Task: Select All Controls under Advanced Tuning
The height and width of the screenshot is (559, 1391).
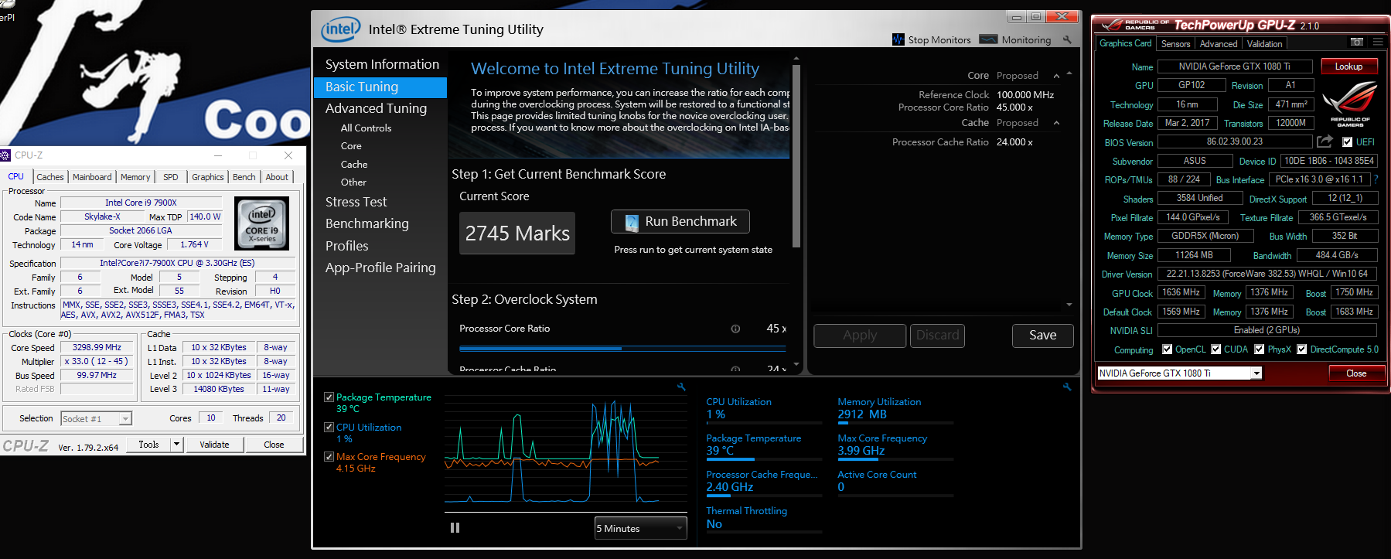Action: tap(366, 128)
